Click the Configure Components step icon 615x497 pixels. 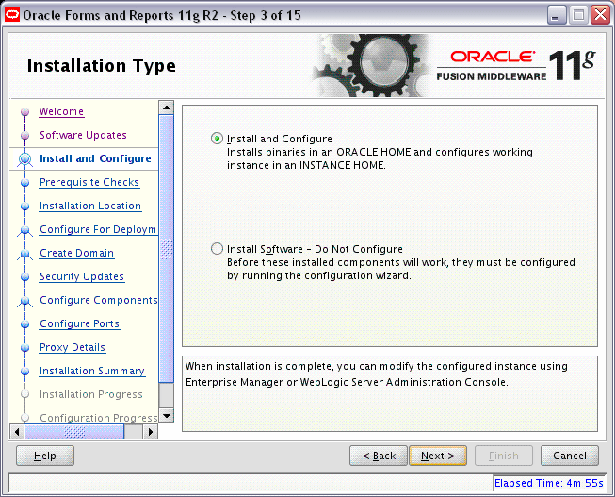[x=25, y=302]
